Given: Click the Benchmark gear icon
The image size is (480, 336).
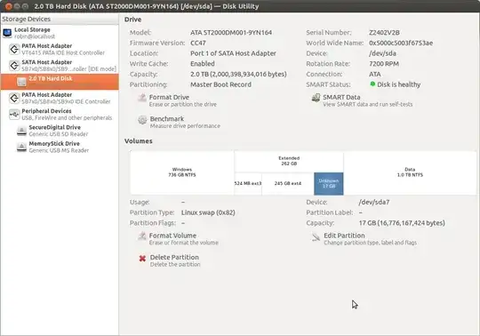Looking at the screenshot, I should 142,120.
